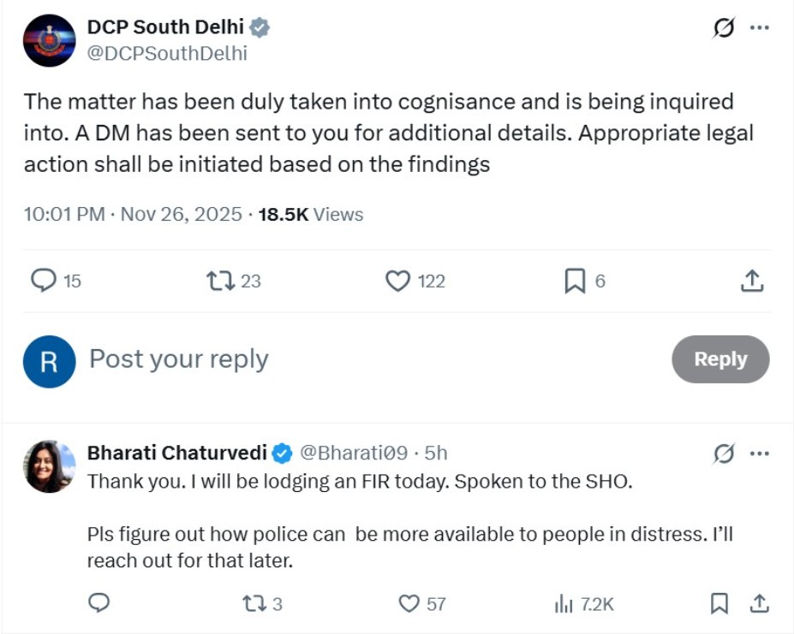Open Grok icon on DCP tweet
The image size is (794, 634).
(x=724, y=28)
